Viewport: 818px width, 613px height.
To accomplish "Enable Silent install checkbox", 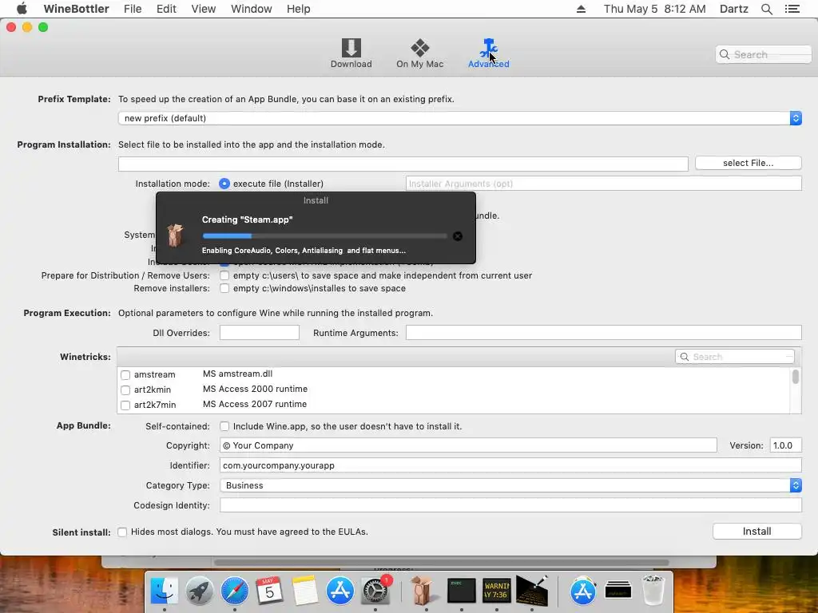I will pos(122,532).
